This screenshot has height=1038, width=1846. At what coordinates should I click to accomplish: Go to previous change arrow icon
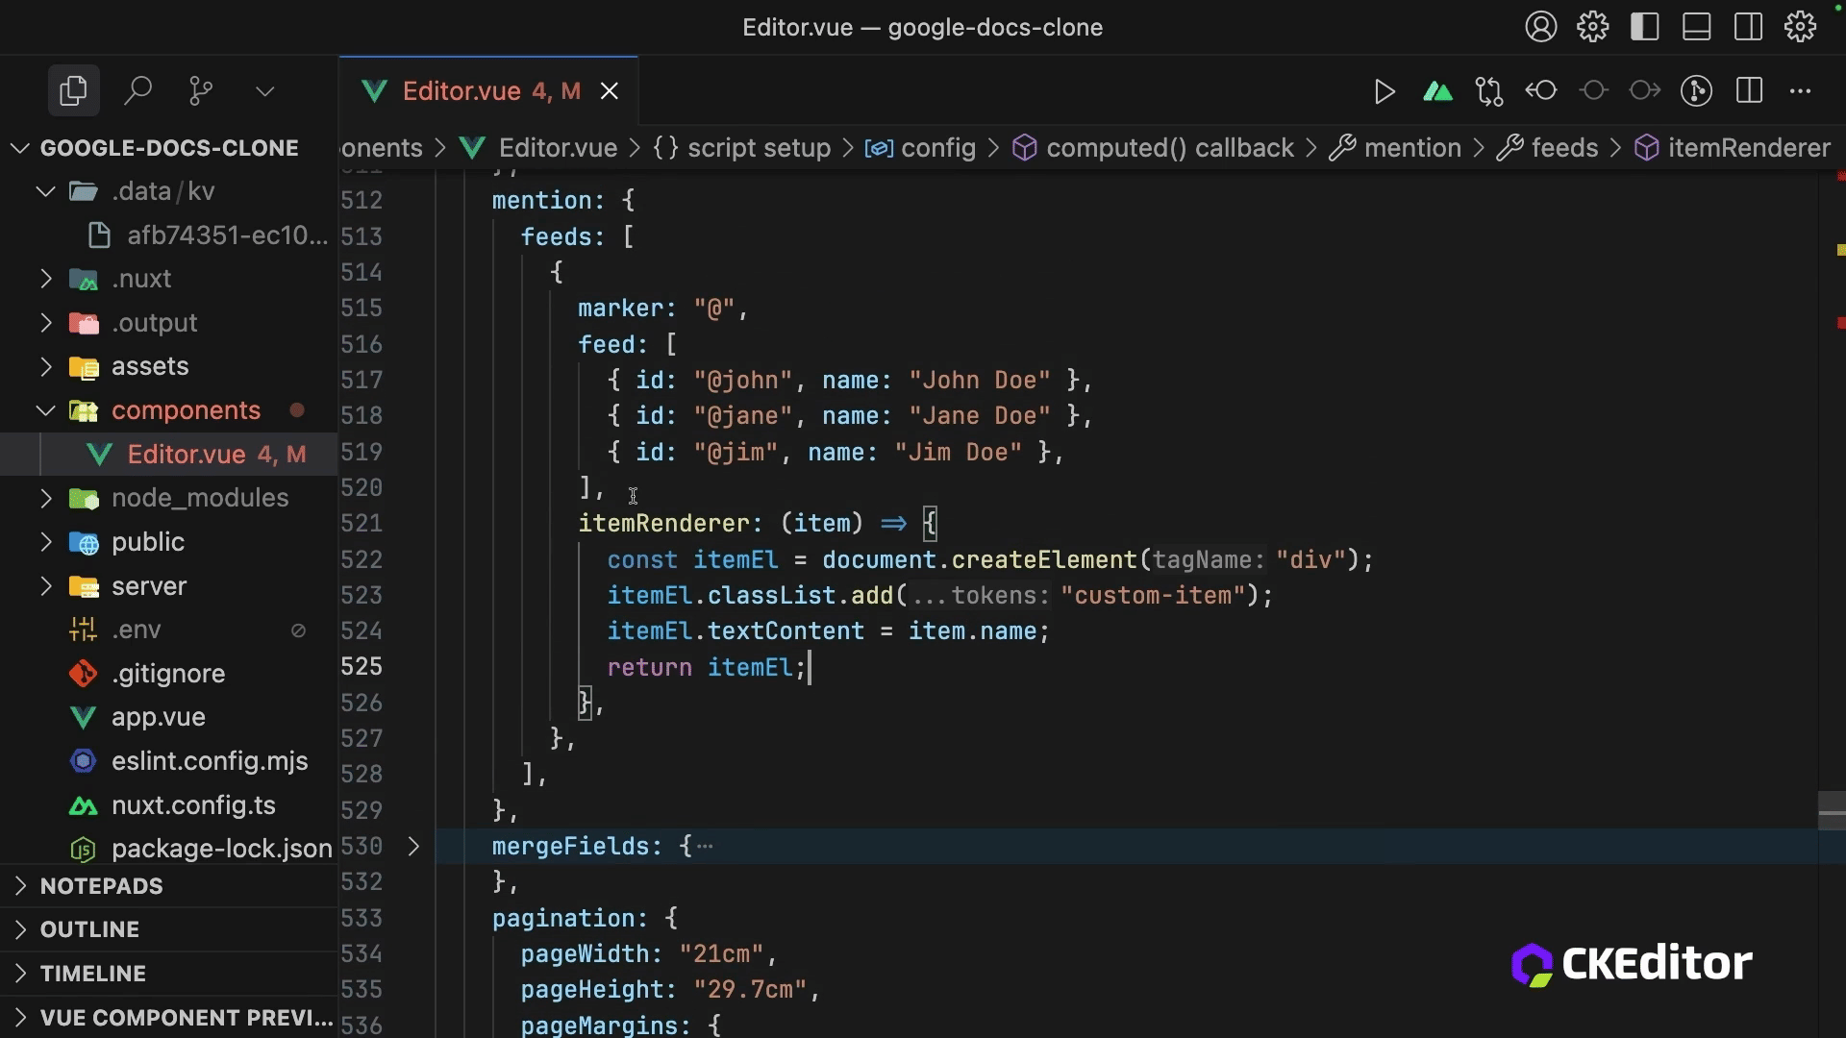[1541, 91]
